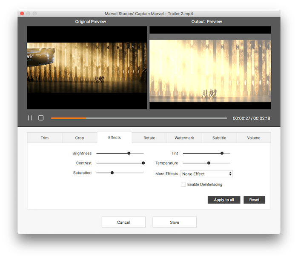Enable the Deinterlacing checkbox
Viewport: 298px width, 259px height.
coord(183,185)
